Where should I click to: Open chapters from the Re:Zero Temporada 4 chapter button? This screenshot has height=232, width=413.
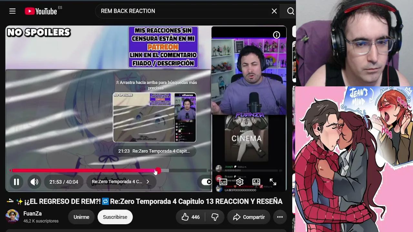120,182
